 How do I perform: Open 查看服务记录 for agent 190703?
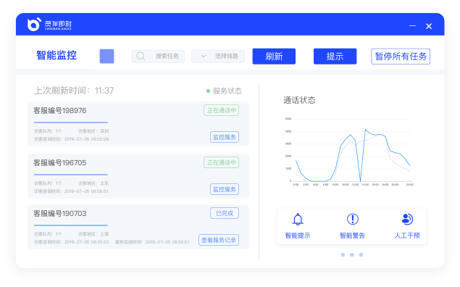[x=219, y=240]
